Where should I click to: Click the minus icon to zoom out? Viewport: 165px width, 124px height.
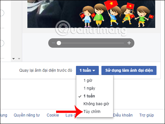[x=53, y=43]
